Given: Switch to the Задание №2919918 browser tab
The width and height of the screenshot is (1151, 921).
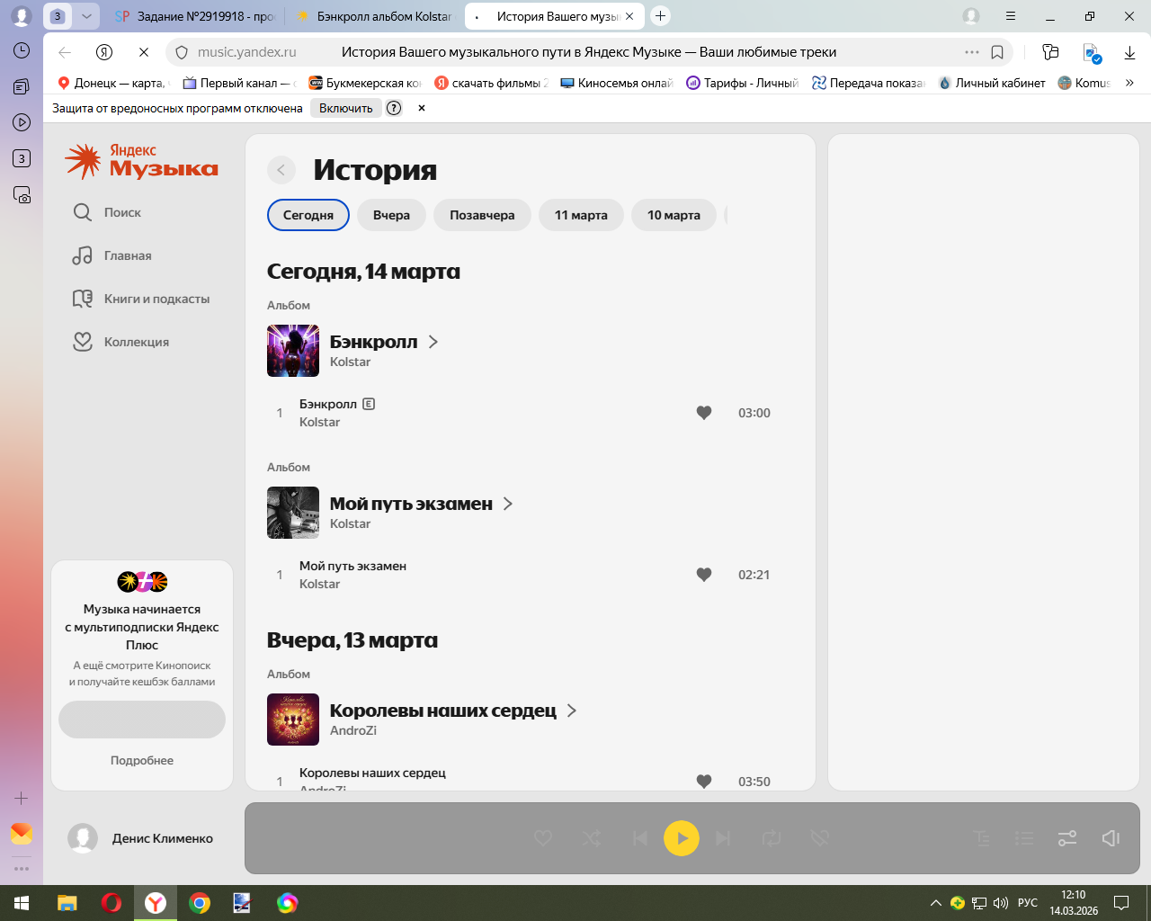Looking at the screenshot, I should point(195,16).
